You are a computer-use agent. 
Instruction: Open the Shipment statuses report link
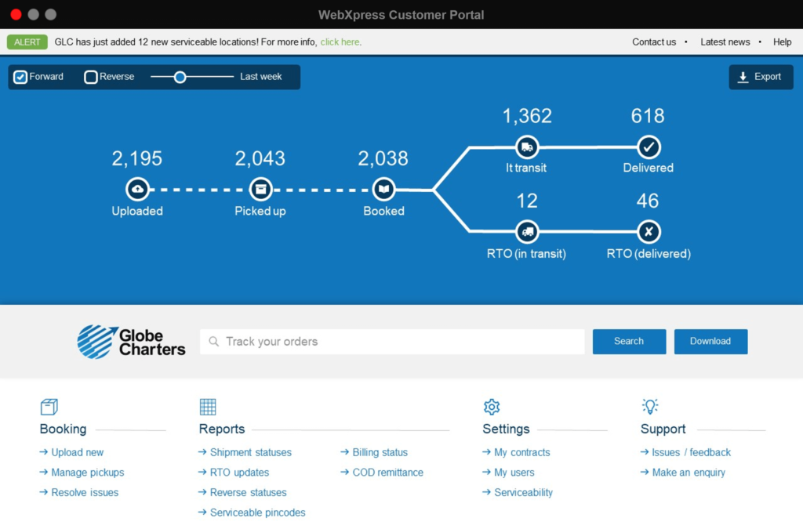click(x=250, y=452)
